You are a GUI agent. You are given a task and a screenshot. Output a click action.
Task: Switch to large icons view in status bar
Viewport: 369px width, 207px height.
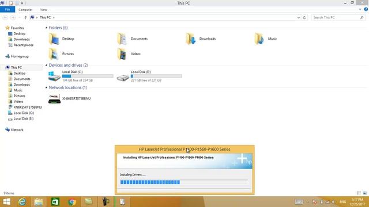point(365,193)
